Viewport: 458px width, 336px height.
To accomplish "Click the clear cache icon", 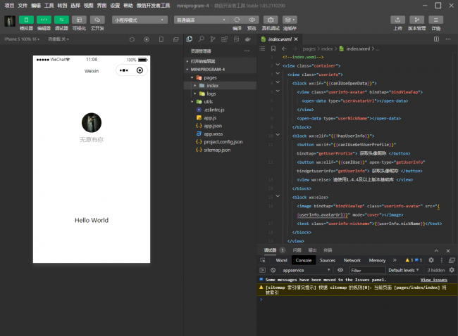I will click(x=290, y=20).
